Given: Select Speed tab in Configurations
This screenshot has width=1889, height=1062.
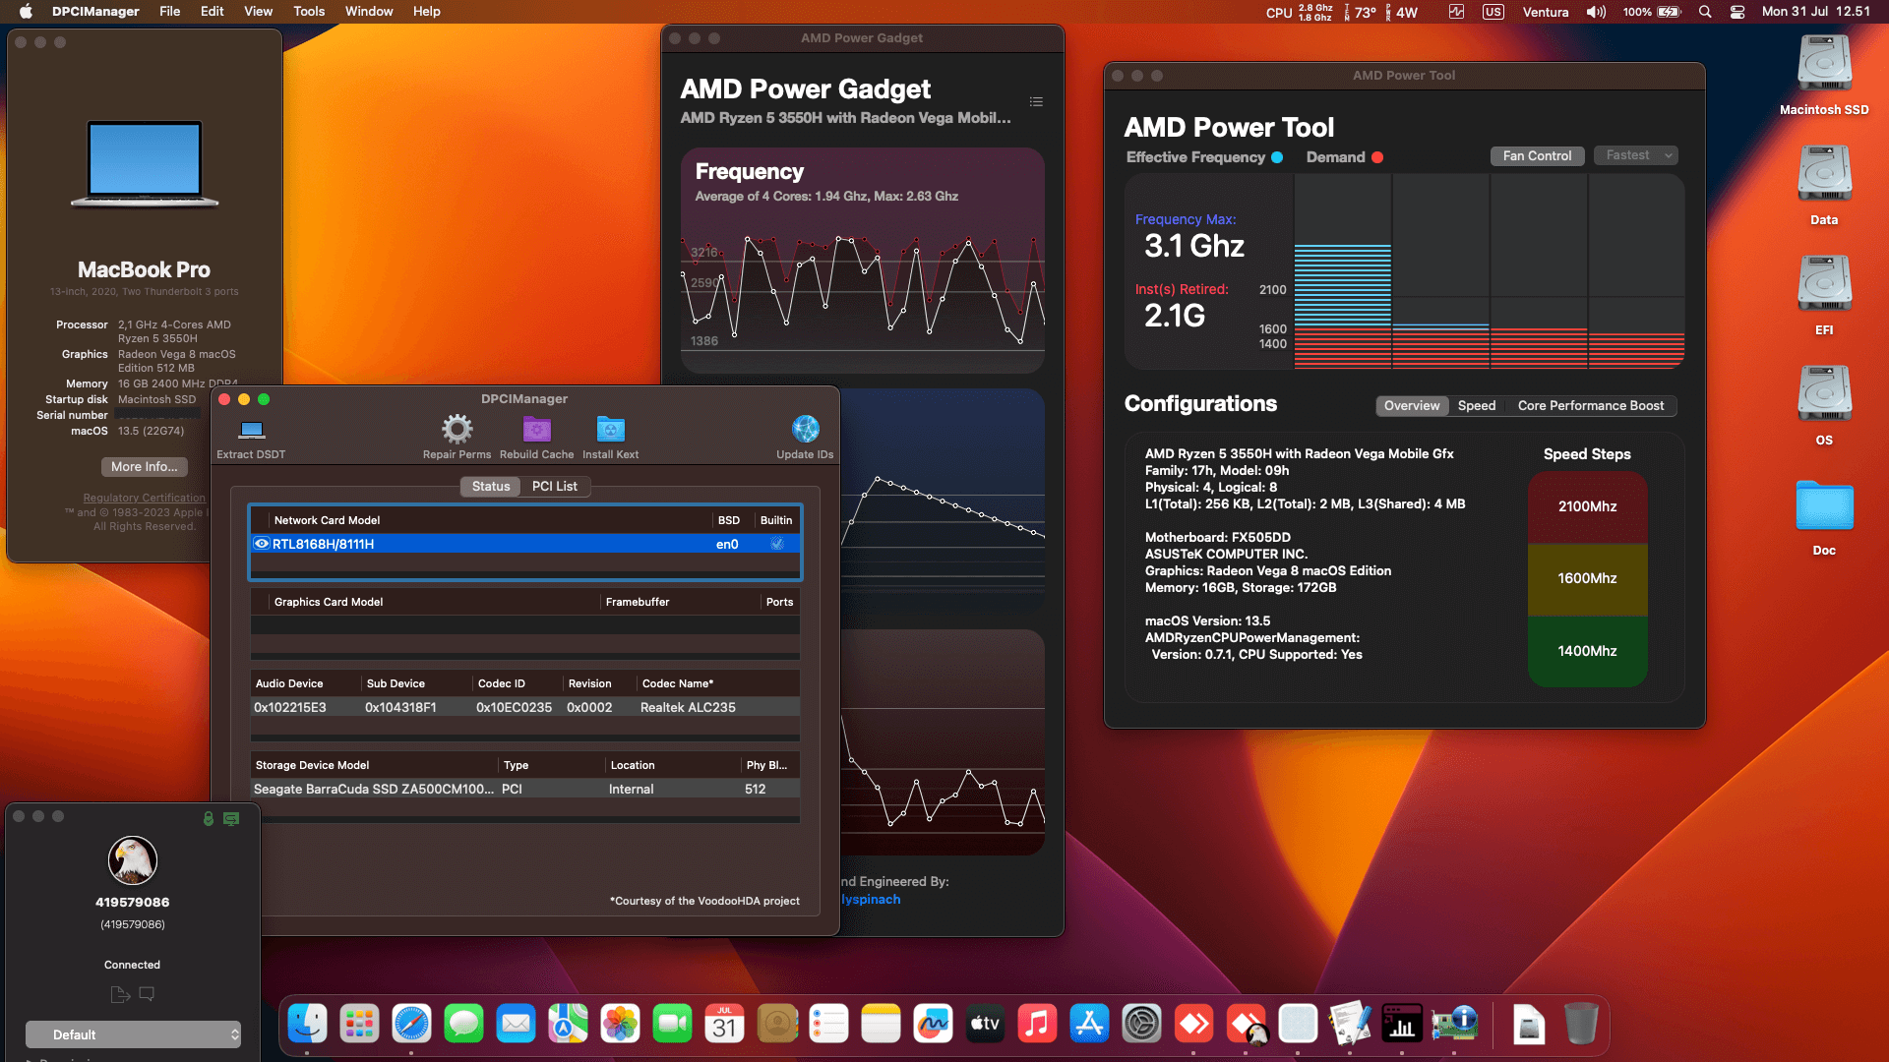Looking at the screenshot, I should click(1477, 405).
